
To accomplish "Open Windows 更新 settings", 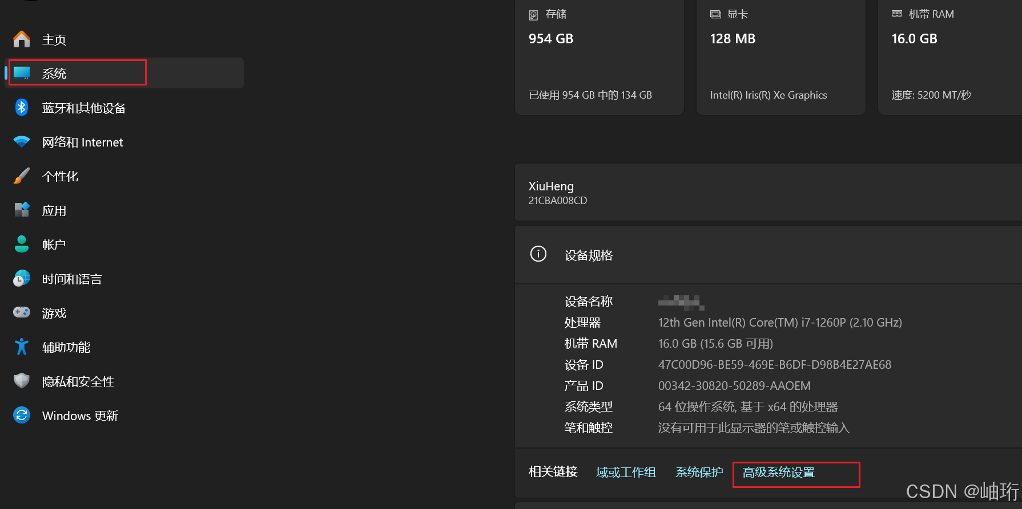I will click(x=124, y=416).
